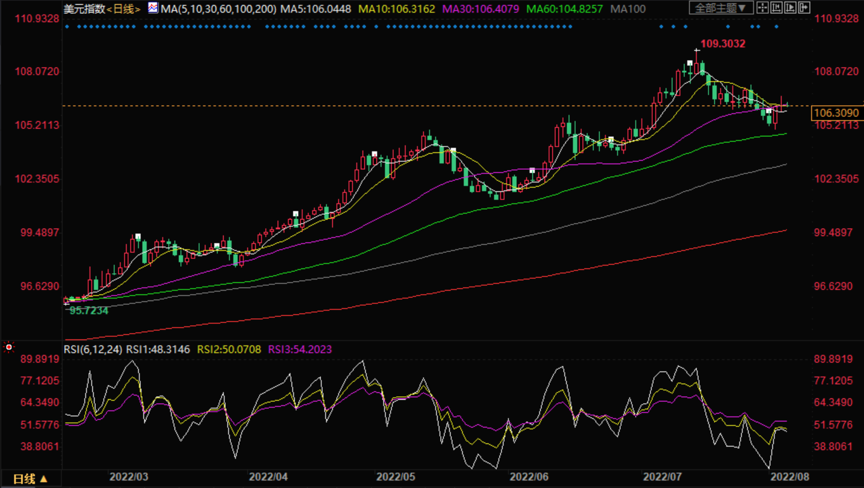This screenshot has width=864, height=488.
Task: Click the white marker on 109.3032 peak candle
Action: tap(690, 63)
